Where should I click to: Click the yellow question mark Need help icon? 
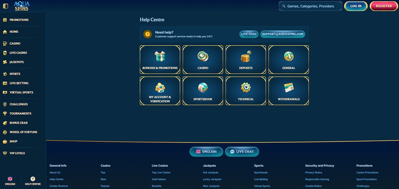[148, 34]
